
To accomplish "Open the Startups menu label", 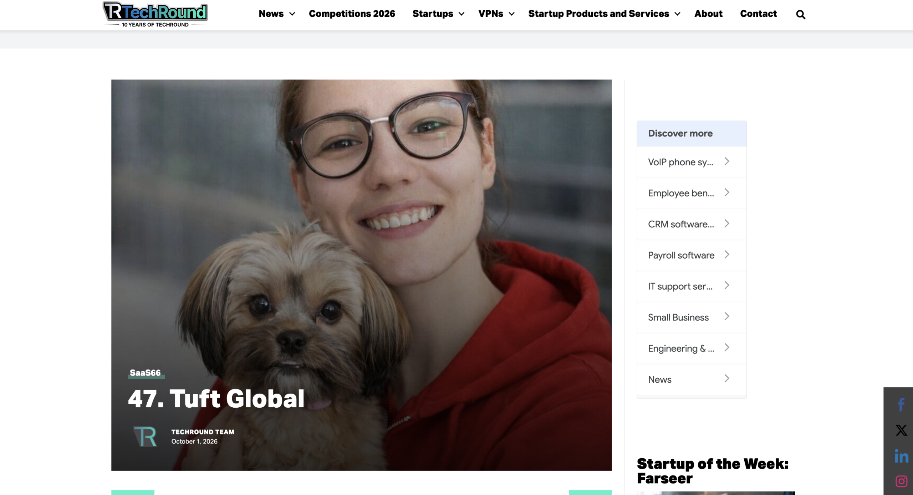I will [x=433, y=14].
